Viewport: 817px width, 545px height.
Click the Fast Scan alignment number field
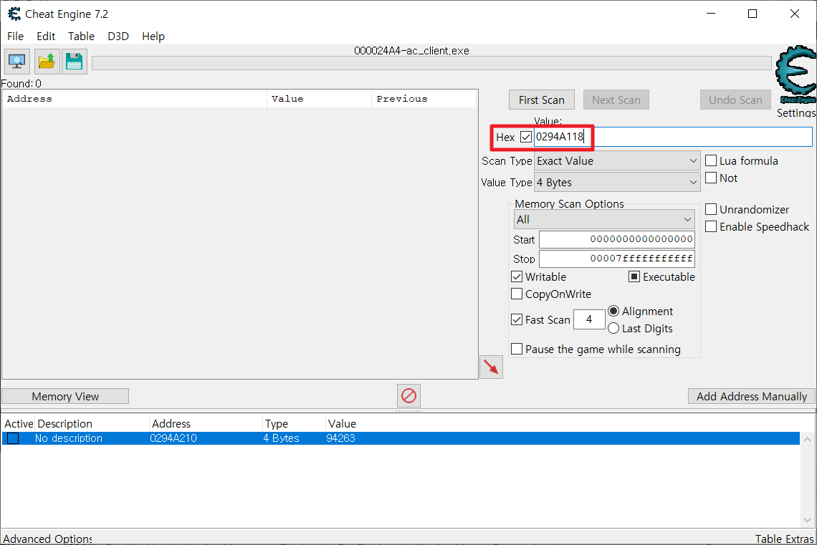click(x=589, y=319)
